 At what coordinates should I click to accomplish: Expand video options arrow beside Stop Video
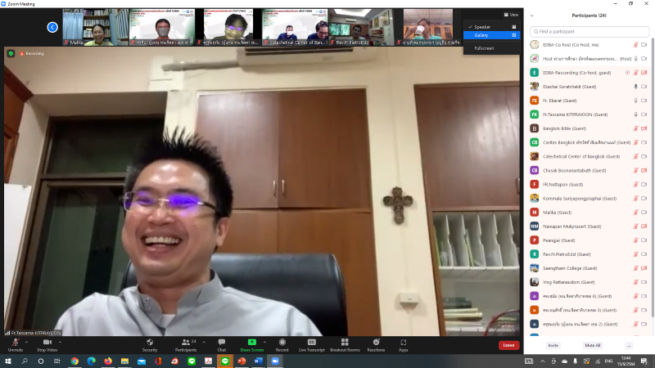pos(60,342)
